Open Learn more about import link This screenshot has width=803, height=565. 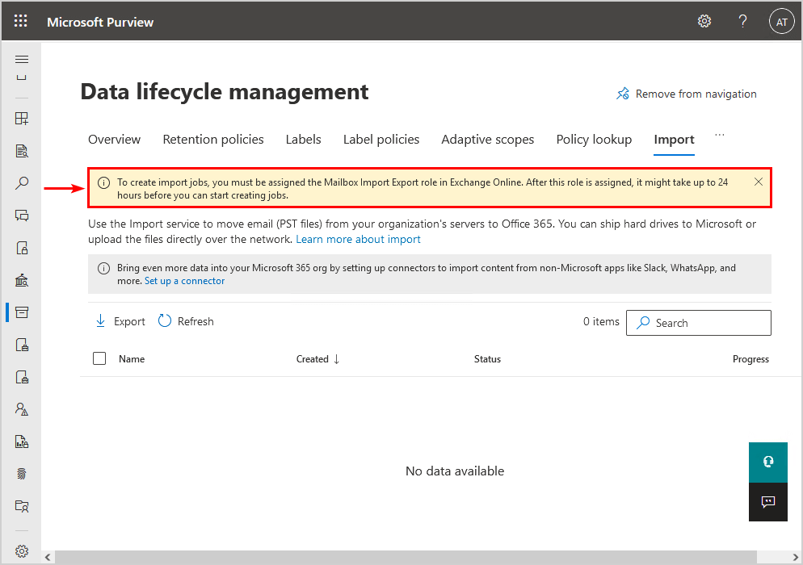358,239
